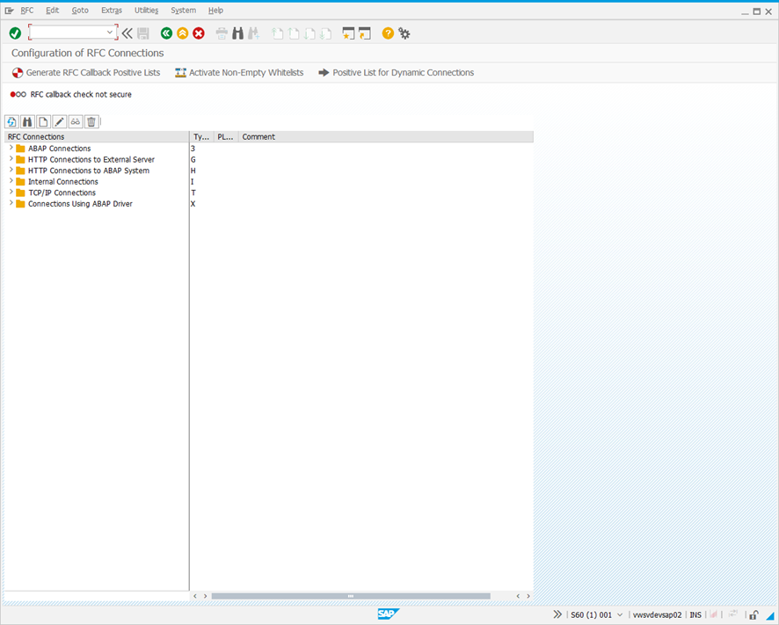
Task: Open the Find (binoculars) search icon
Action: click(26, 121)
